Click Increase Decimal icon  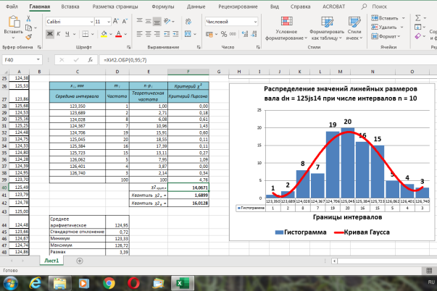(x=245, y=34)
